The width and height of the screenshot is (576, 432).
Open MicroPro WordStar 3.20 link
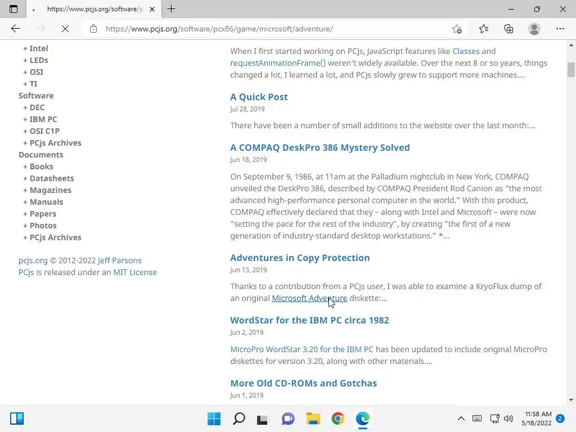[302, 349]
